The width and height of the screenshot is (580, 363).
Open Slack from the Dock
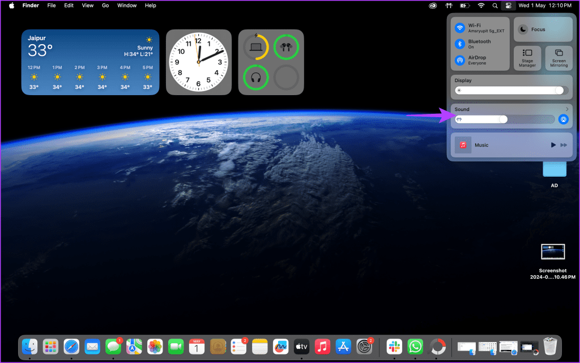[x=394, y=347]
